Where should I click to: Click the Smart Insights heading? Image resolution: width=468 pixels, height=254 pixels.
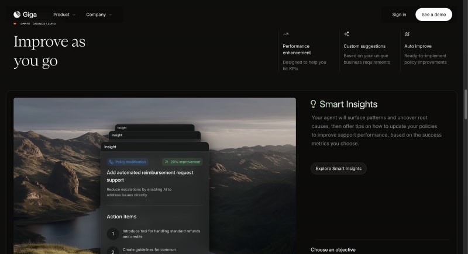coord(348,104)
